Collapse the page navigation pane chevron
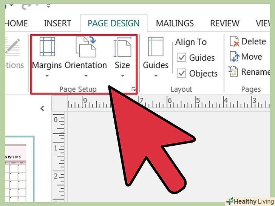 click(x=42, y=108)
